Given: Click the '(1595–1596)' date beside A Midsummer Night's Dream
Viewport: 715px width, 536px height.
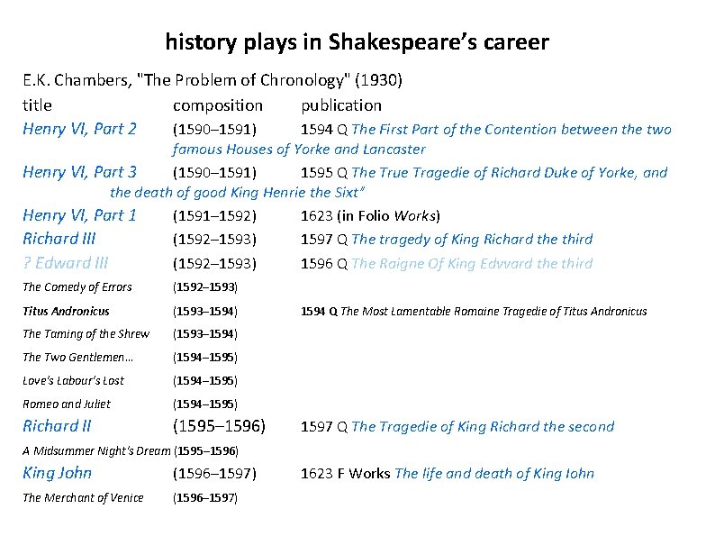Looking at the screenshot, I should coord(206,451).
